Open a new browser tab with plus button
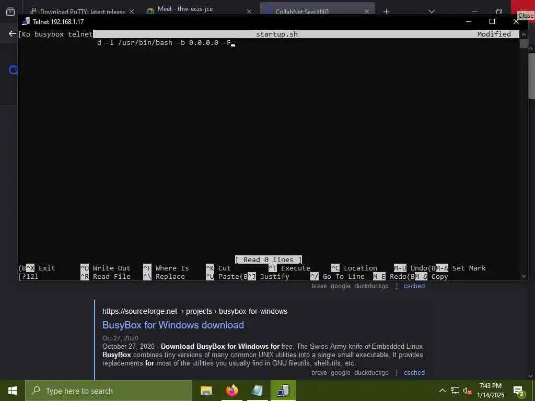The height and width of the screenshot is (401, 535). [x=386, y=11]
